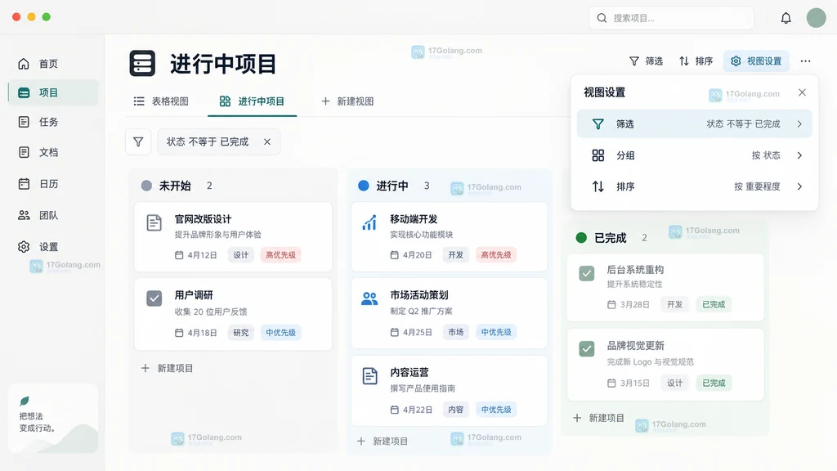837x471 pixels.
Task: Open the 官网改版设计 card
Action: (x=233, y=237)
